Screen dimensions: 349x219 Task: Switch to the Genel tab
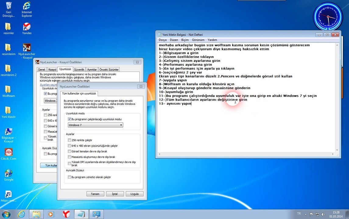point(41,70)
